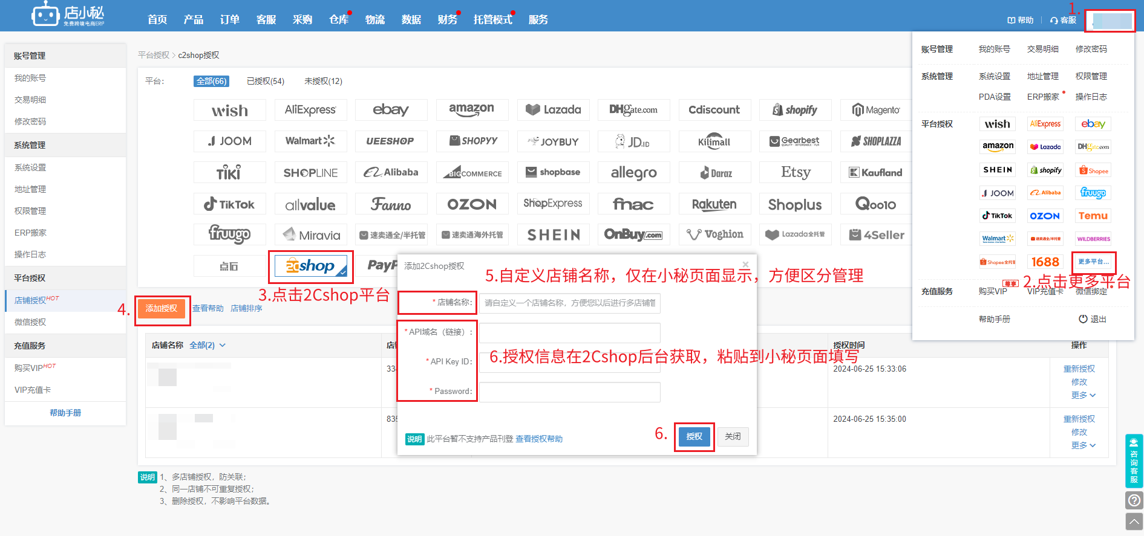Viewport: 1144px width, 536px height.
Task: Click the Shopee shortcut in the dropdown panel
Action: pyautogui.click(x=1093, y=170)
